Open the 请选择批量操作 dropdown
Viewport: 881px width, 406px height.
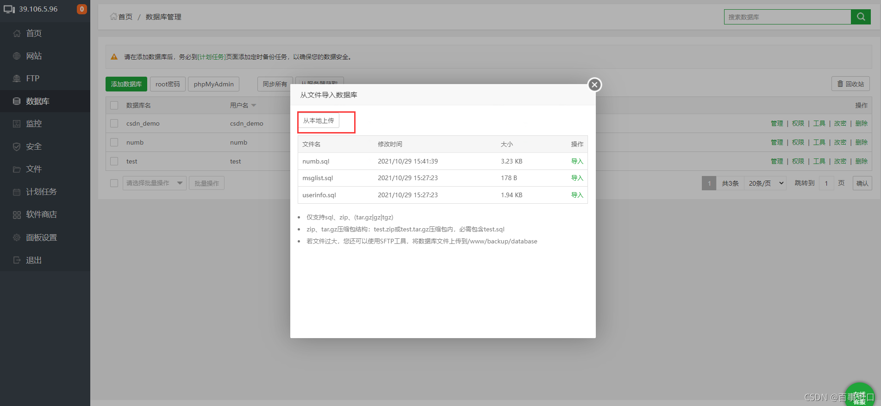155,183
